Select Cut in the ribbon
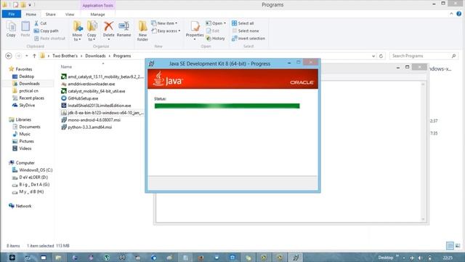The width and height of the screenshot is (465, 262). pyautogui.click(x=41, y=23)
